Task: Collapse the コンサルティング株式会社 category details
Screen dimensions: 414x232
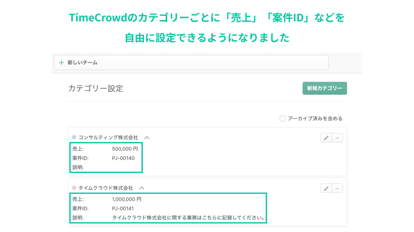Action: [x=147, y=137]
